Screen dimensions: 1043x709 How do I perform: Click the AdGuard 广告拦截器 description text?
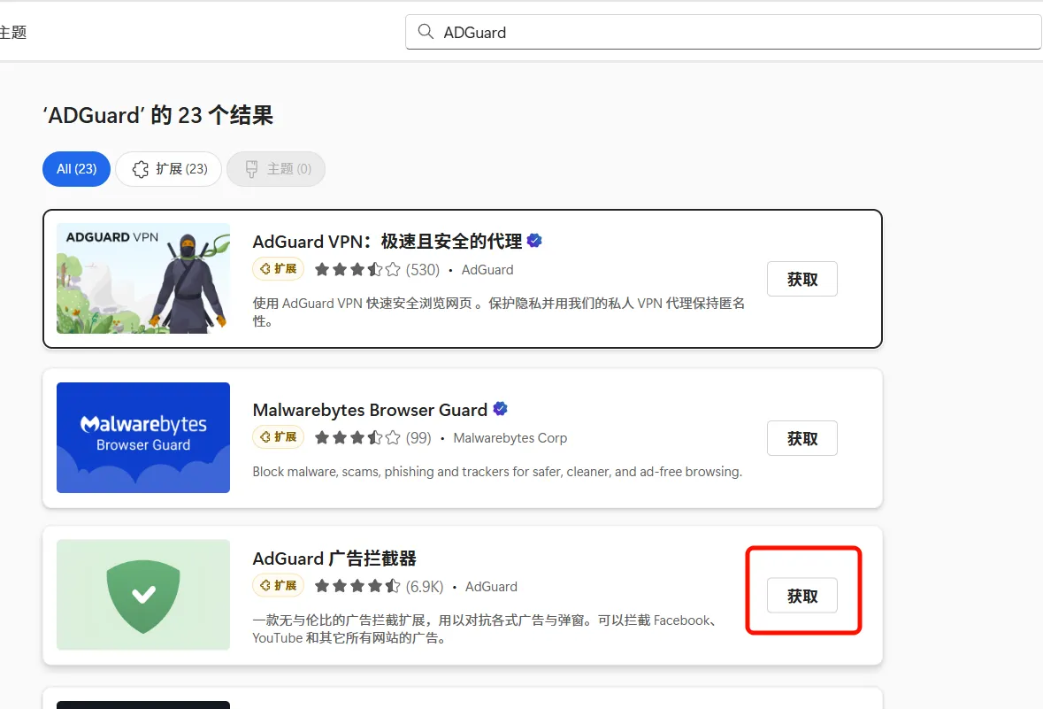tap(487, 629)
